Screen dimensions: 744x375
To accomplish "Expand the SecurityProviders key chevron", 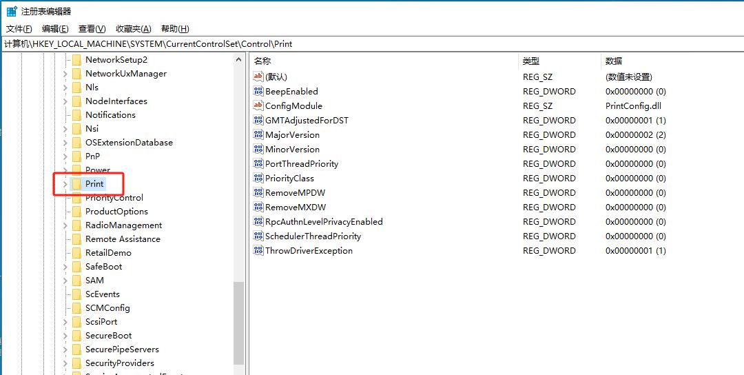I will [x=65, y=363].
